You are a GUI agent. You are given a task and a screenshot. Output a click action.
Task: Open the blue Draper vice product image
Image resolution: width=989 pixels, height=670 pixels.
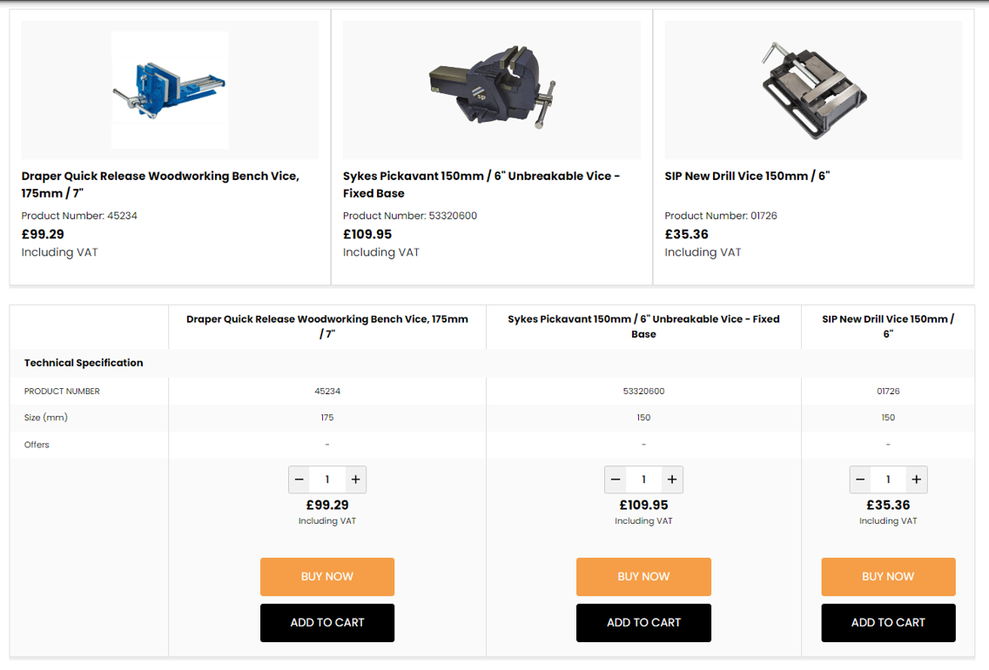coord(171,90)
